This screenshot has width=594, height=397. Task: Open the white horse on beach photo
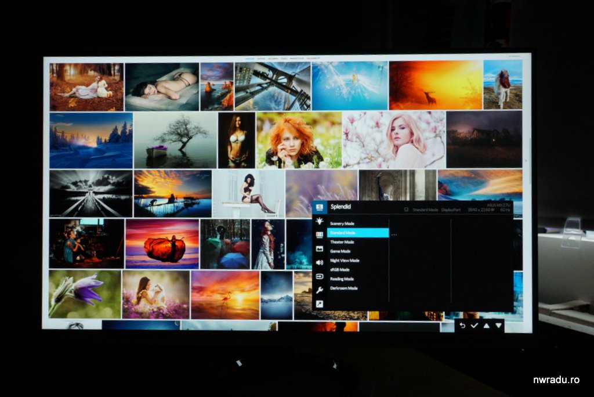[x=503, y=85]
